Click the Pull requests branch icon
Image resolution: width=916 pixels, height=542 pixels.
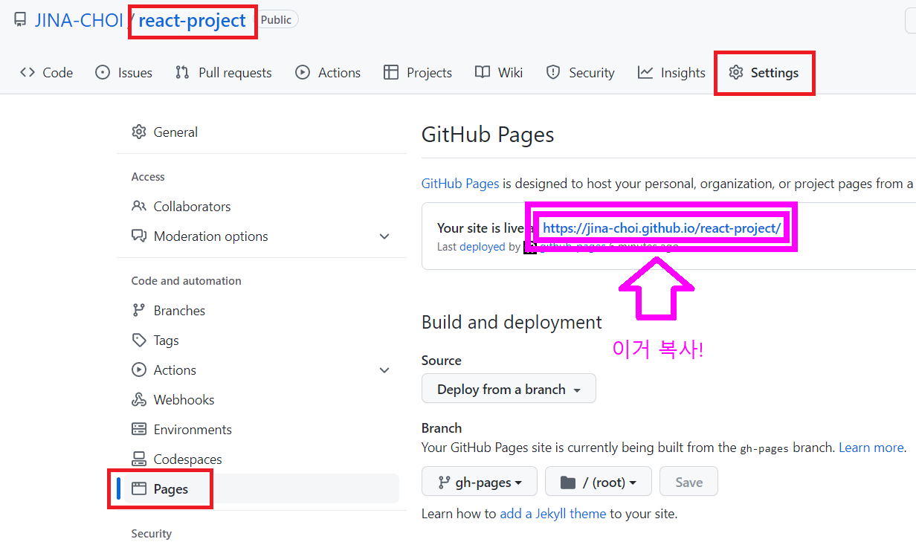click(x=182, y=72)
